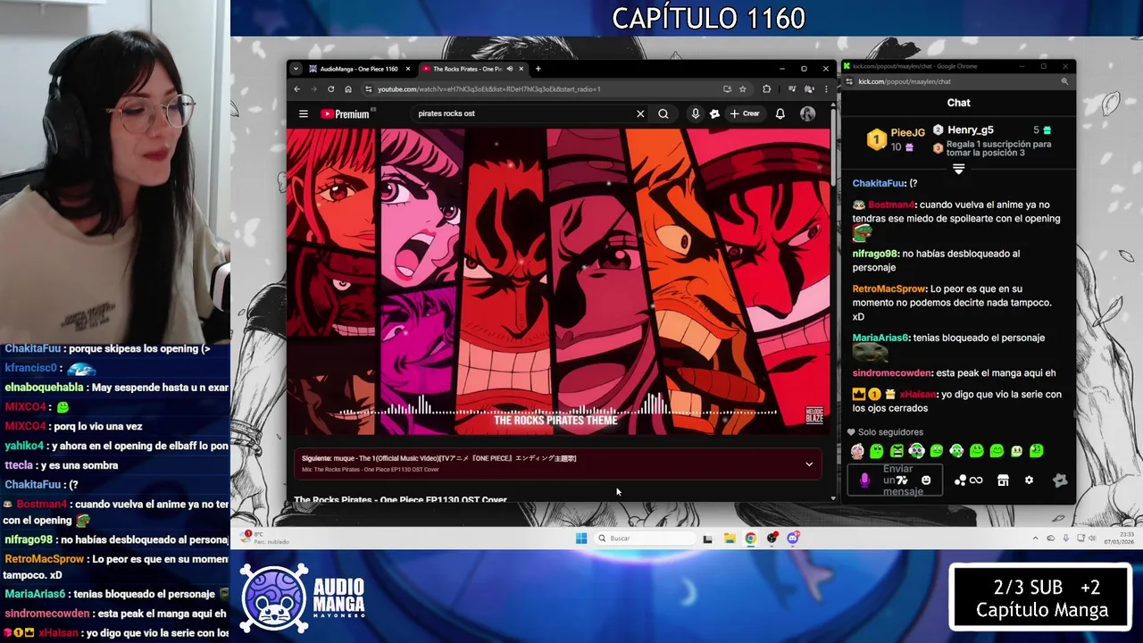Click the video title 'The Rocks Pirates - One Piece EP1130 OST Cover'
Image resolution: width=1143 pixels, height=643 pixels.
tap(400, 499)
